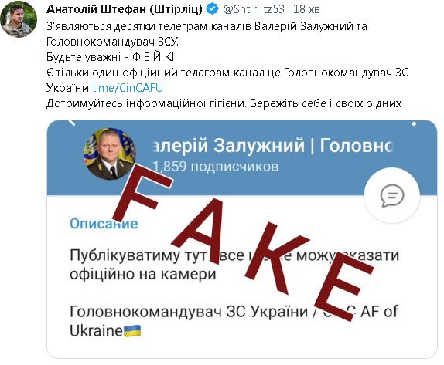Follow the t.me/CinCAFU link
Screen dimensions: 444x365
(x=128, y=88)
